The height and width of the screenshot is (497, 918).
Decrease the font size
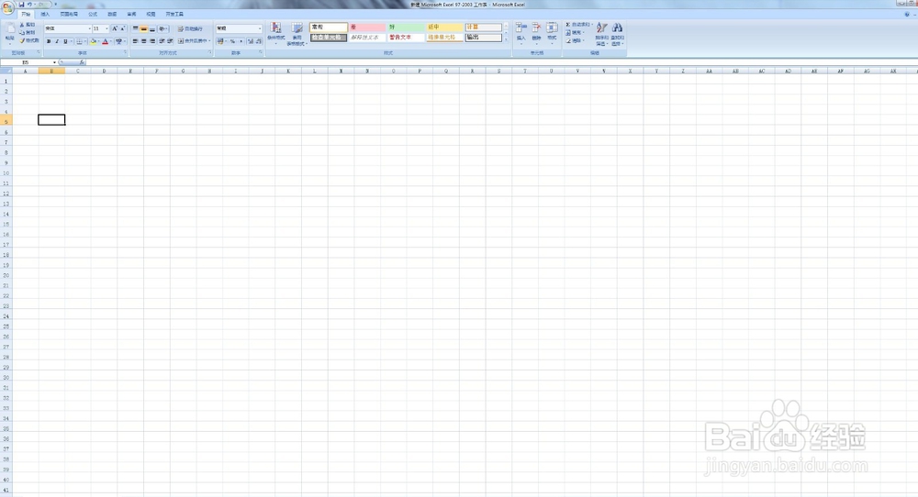pyautogui.click(x=123, y=28)
